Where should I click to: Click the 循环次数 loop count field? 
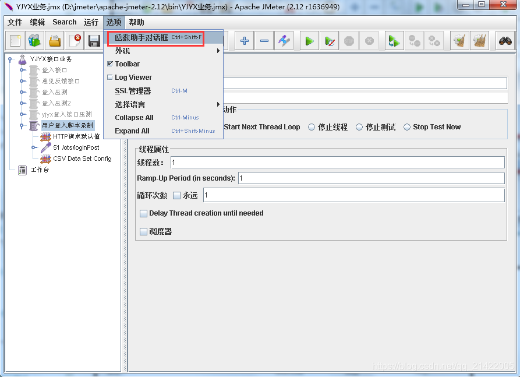(x=354, y=195)
